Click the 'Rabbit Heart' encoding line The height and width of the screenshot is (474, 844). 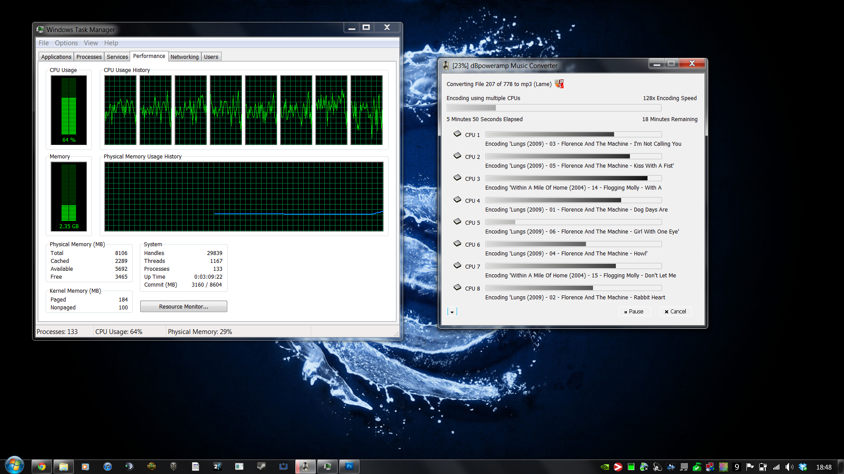(x=575, y=298)
